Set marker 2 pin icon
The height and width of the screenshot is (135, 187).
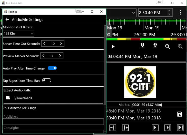[155, 46]
